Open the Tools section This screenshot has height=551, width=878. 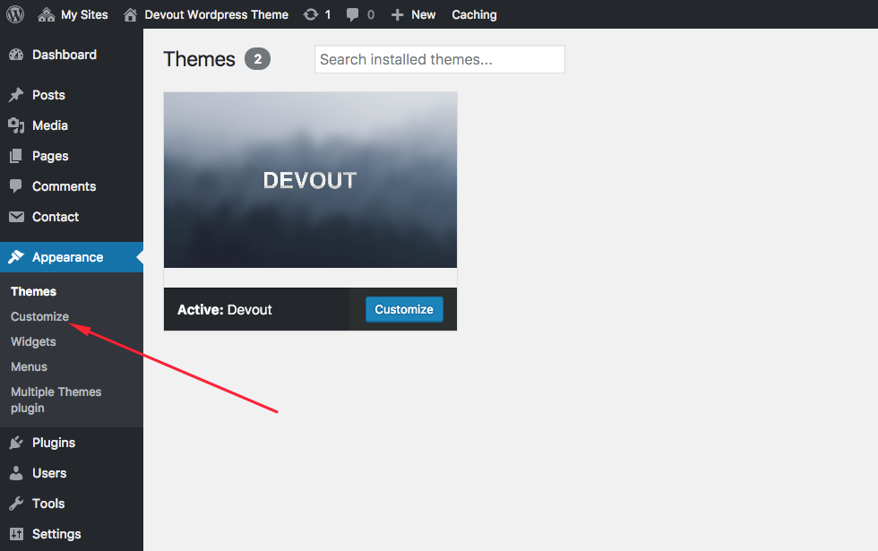click(48, 504)
